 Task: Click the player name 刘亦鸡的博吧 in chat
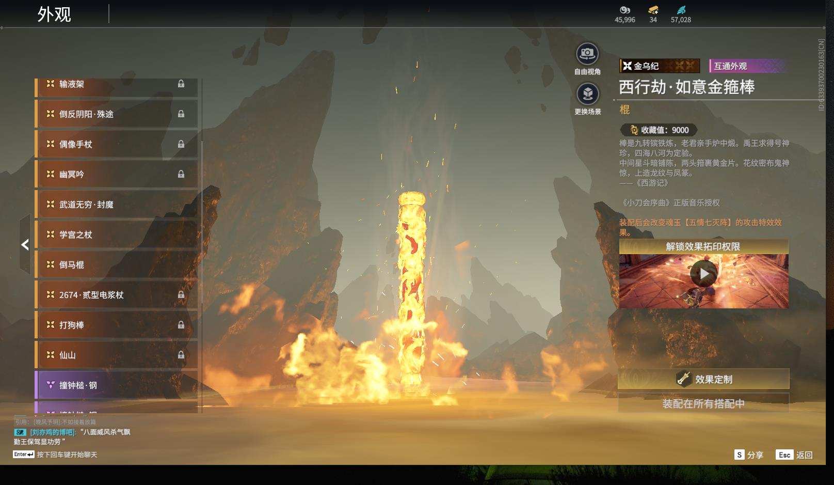[52, 432]
